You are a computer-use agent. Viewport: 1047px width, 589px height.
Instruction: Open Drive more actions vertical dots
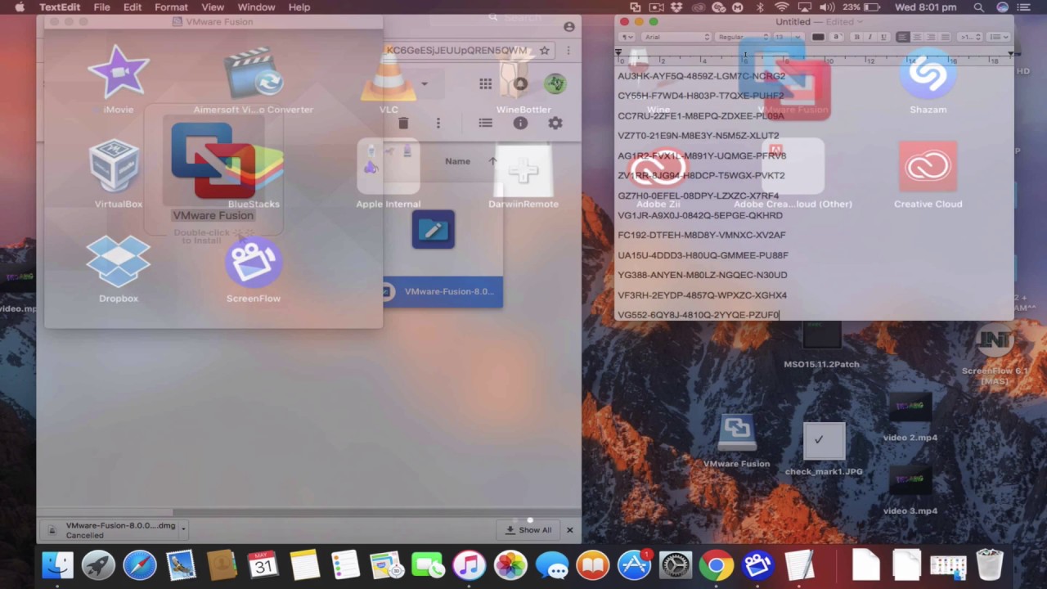(x=438, y=123)
